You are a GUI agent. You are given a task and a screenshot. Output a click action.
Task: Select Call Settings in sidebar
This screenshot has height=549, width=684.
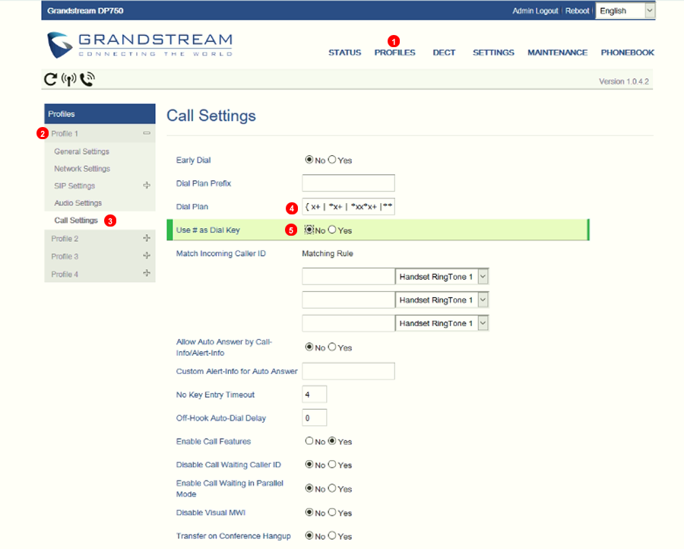[76, 221]
